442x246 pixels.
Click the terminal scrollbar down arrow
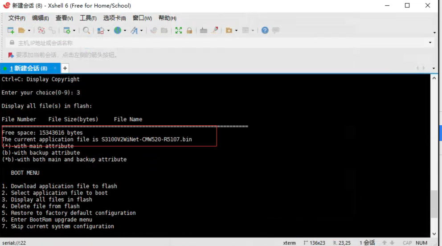click(434, 234)
